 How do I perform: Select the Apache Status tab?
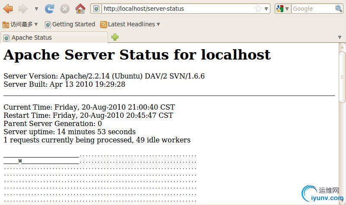tap(54, 38)
